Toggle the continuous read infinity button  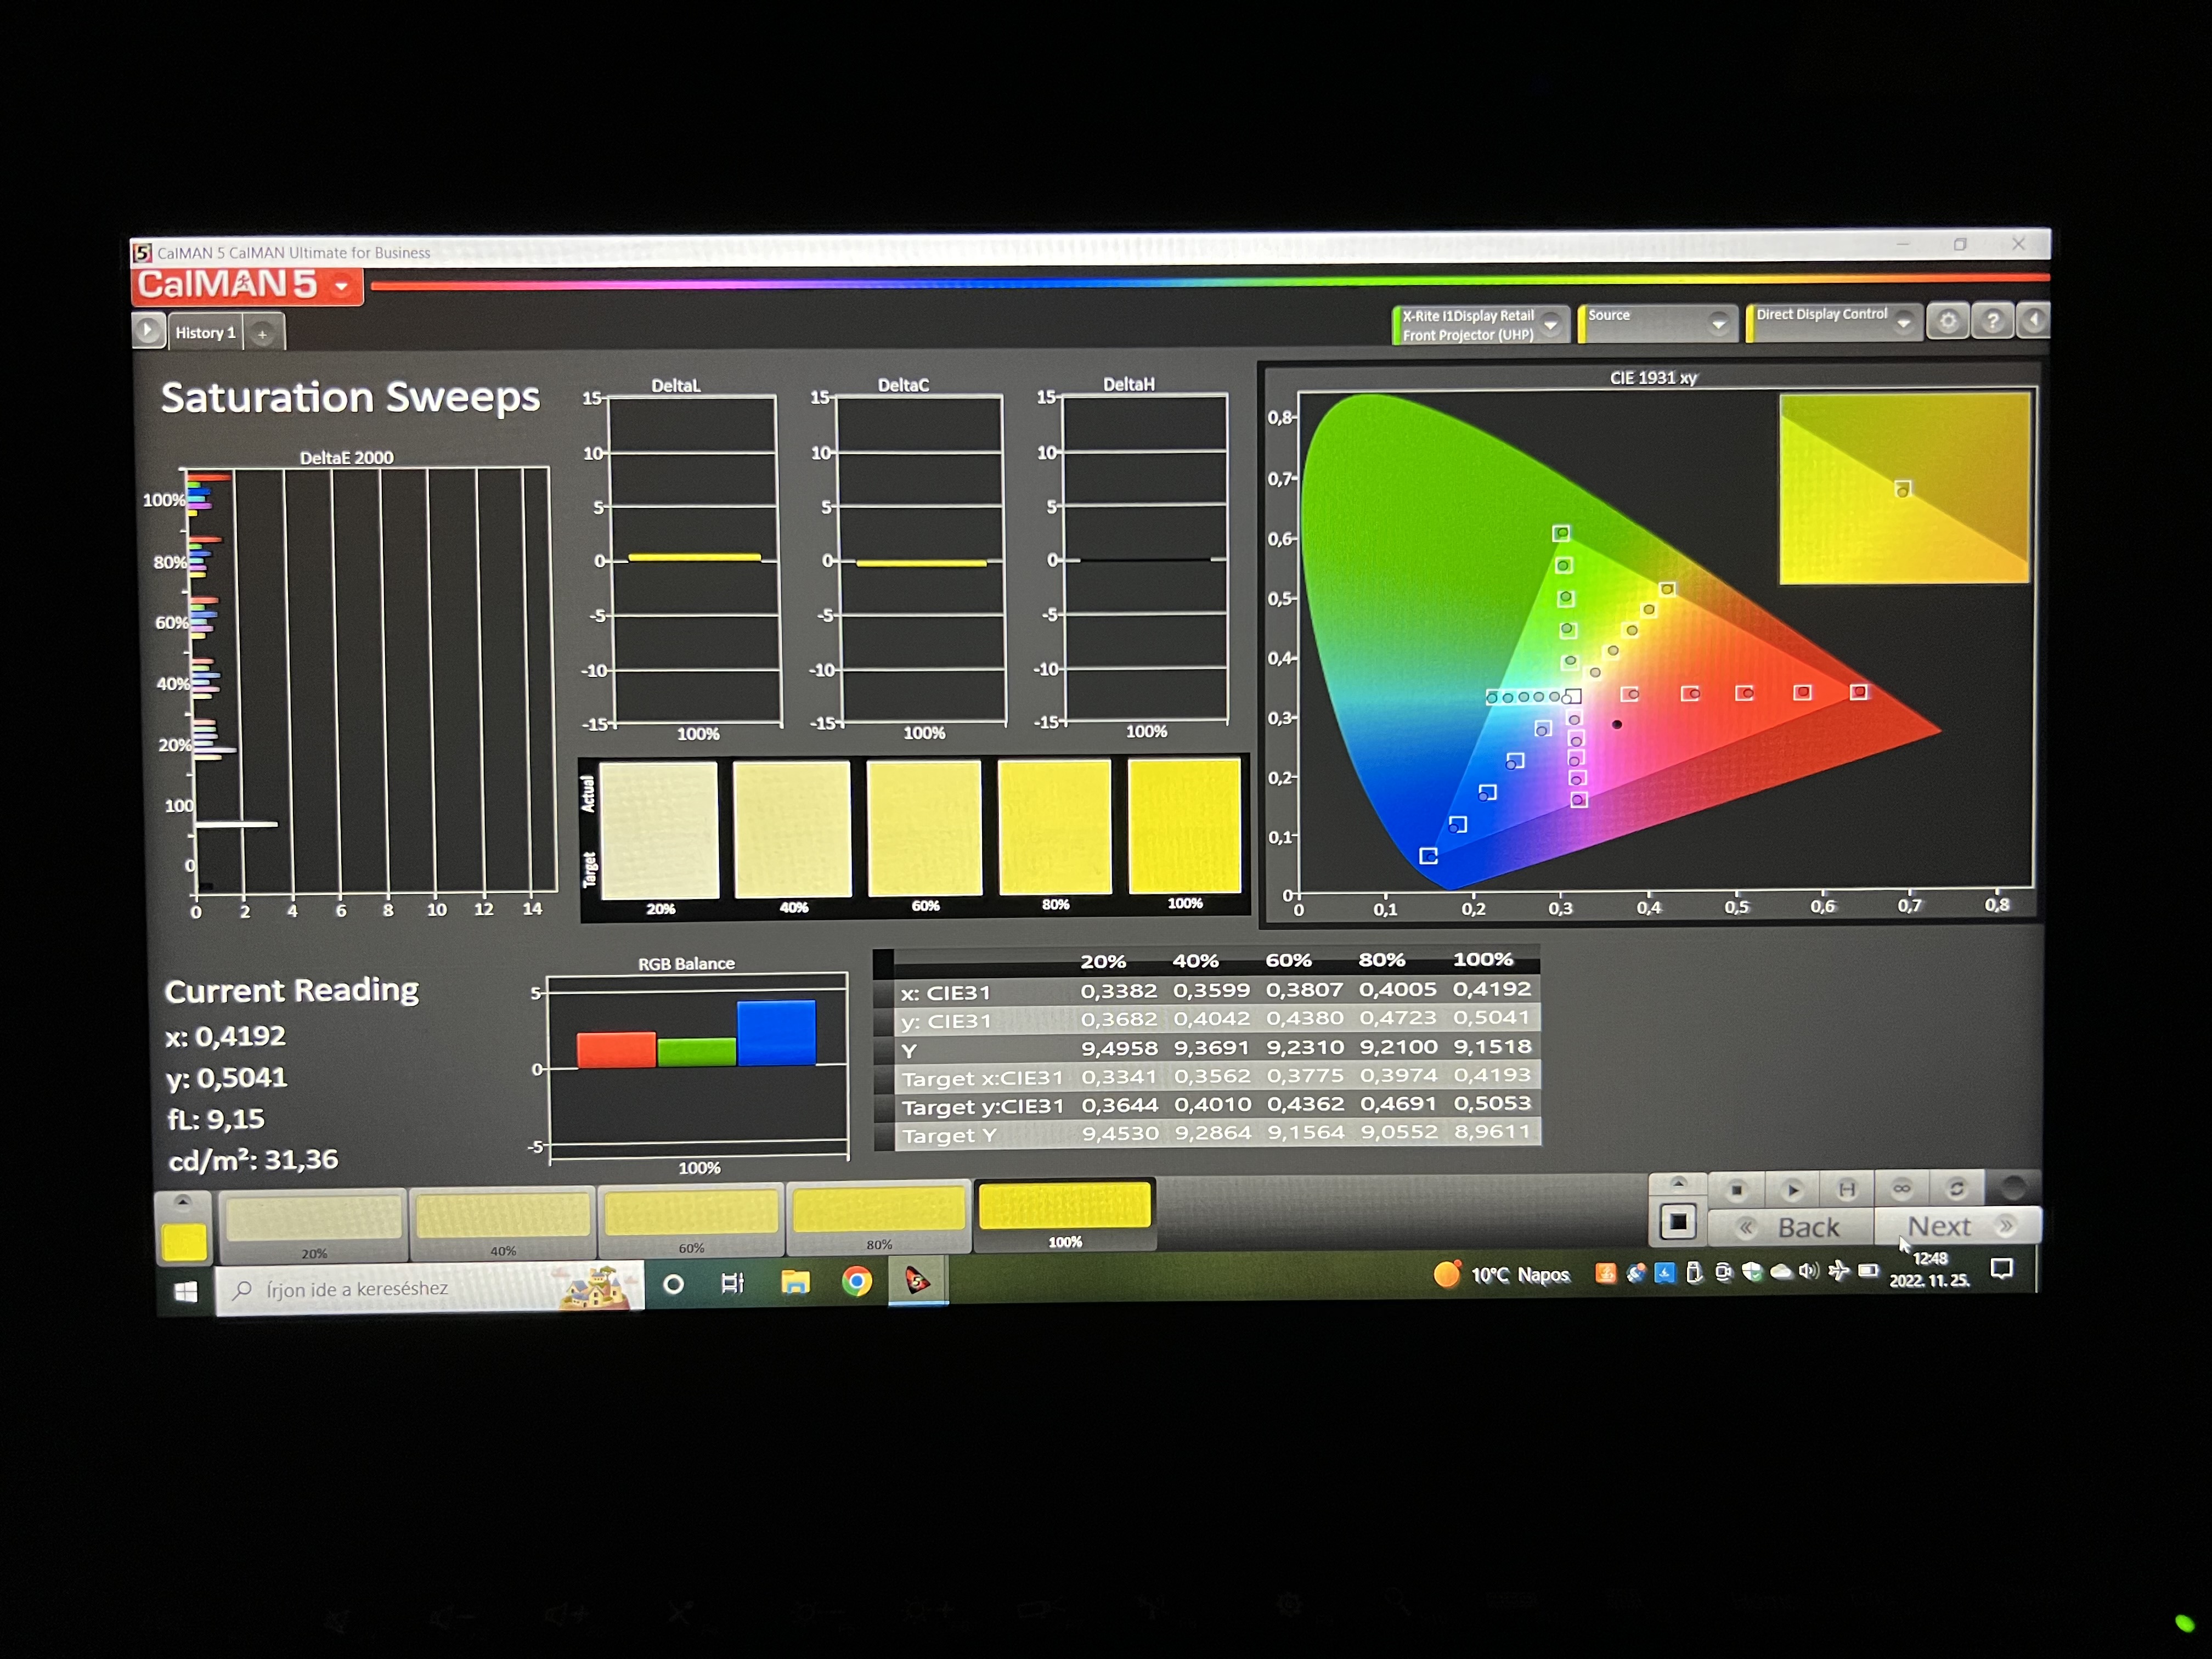tap(1902, 1188)
